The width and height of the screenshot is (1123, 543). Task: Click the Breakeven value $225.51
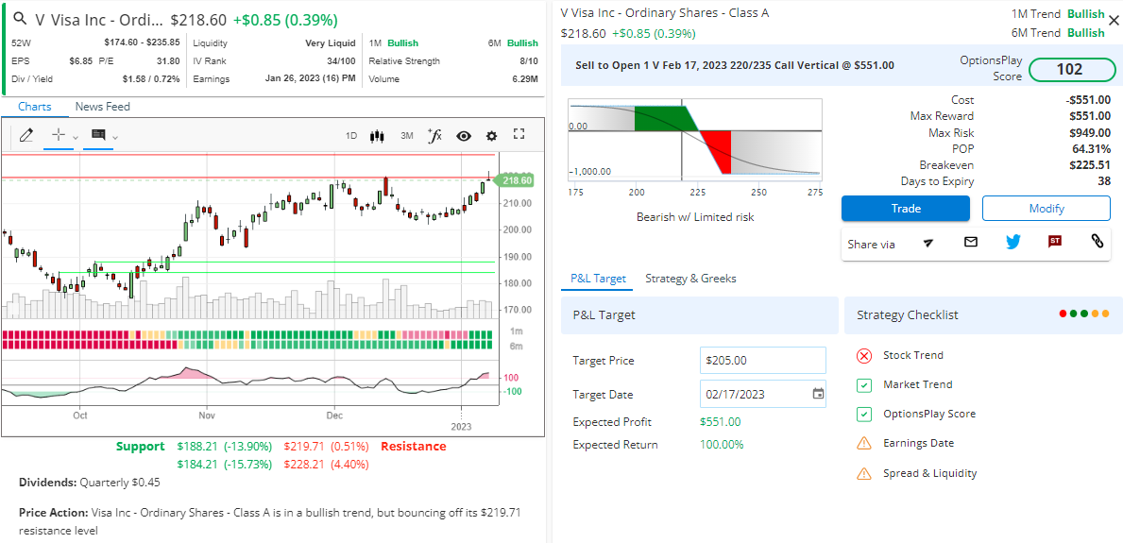click(1089, 164)
